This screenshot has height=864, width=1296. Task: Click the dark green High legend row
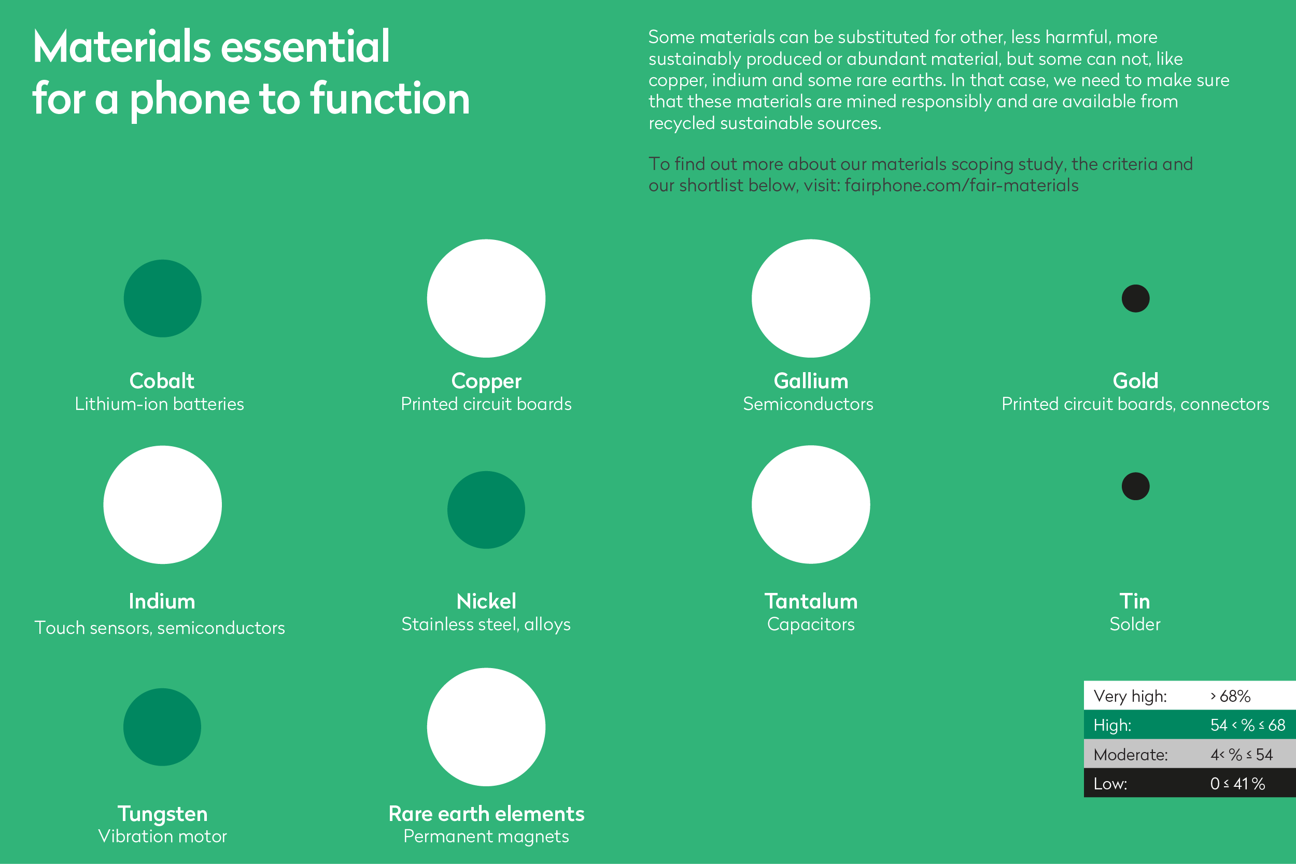coord(1190,725)
